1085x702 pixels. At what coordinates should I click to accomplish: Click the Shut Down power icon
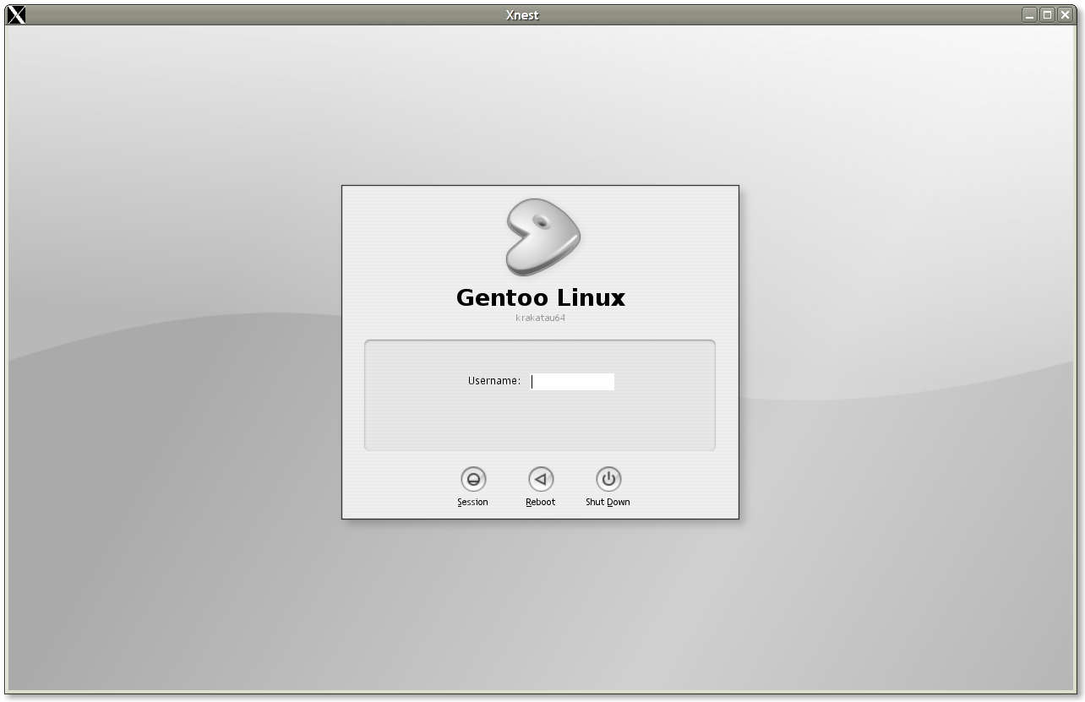pyautogui.click(x=608, y=479)
